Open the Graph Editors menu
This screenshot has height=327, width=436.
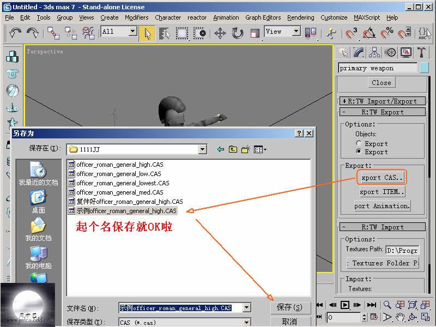263,17
